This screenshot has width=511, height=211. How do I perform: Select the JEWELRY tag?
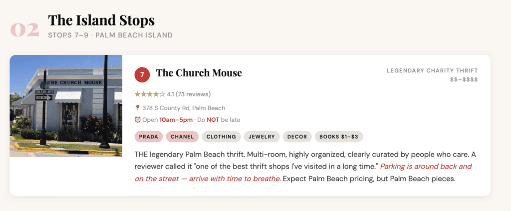tap(261, 137)
